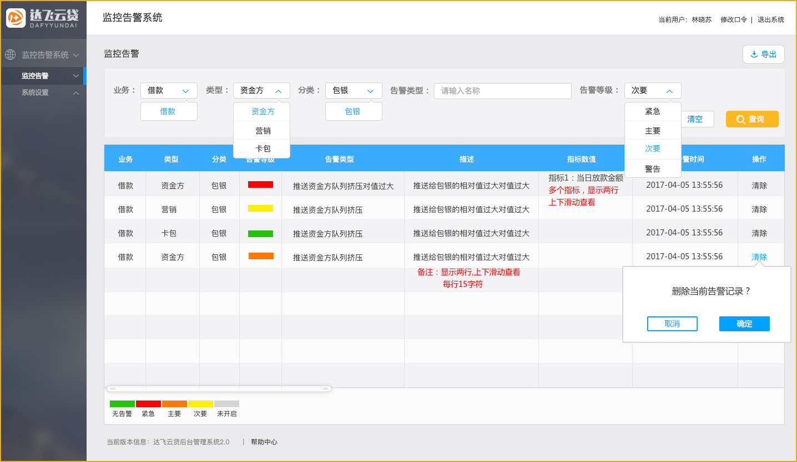Click the globe icon next to 监控告警系统

[9, 54]
